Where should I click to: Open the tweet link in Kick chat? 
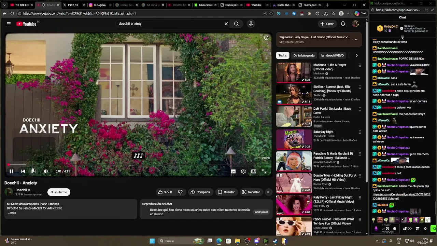(x=401, y=196)
